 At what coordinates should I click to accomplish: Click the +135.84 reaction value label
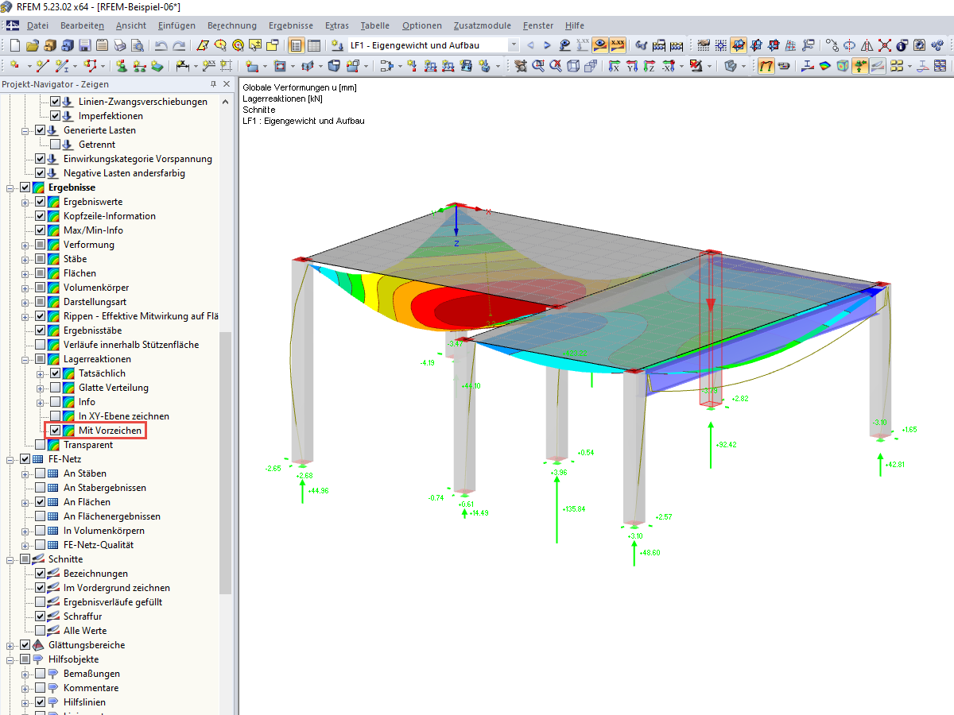click(573, 508)
